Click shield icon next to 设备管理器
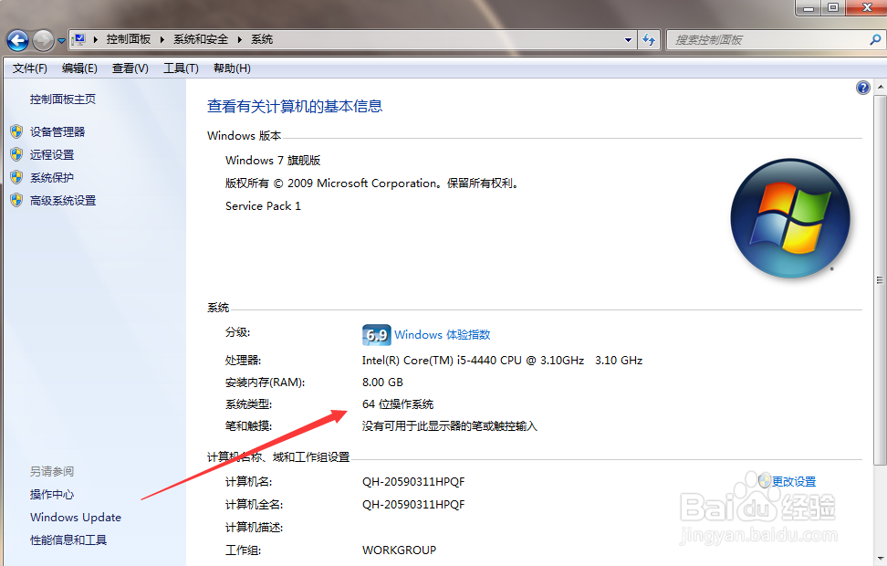The height and width of the screenshot is (566, 887). (x=16, y=131)
